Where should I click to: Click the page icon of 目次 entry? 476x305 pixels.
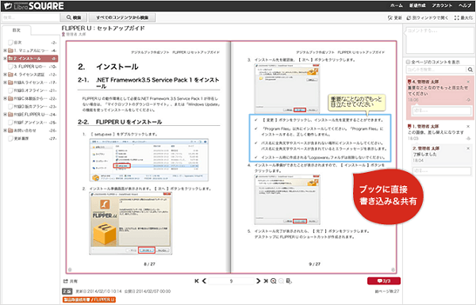click(10, 43)
